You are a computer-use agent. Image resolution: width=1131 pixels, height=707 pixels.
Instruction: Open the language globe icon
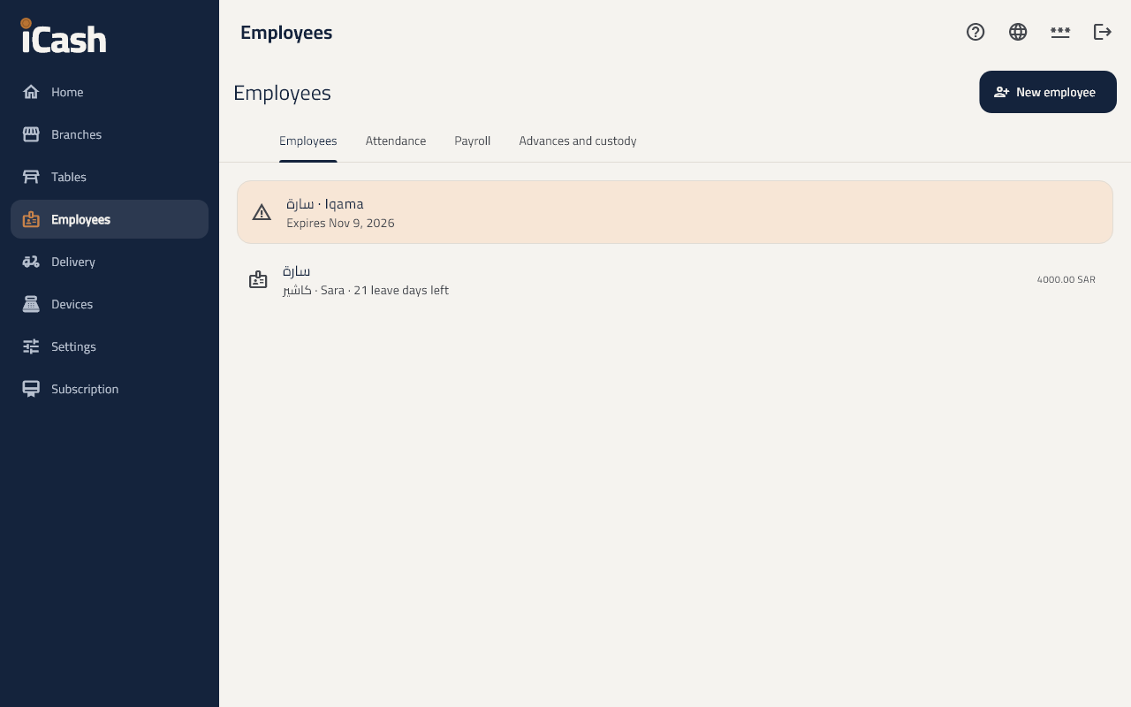(1018, 32)
